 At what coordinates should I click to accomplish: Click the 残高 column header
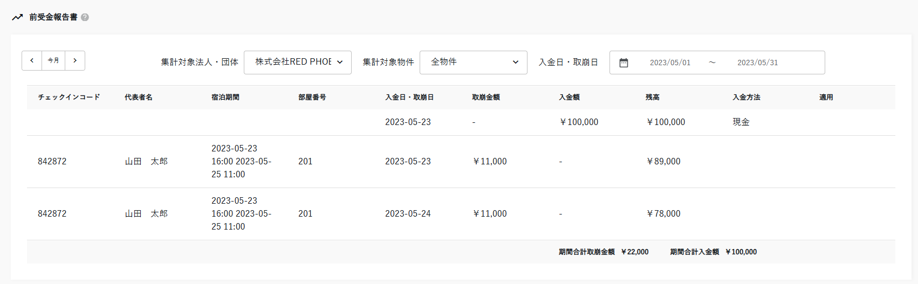pos(653,98)
